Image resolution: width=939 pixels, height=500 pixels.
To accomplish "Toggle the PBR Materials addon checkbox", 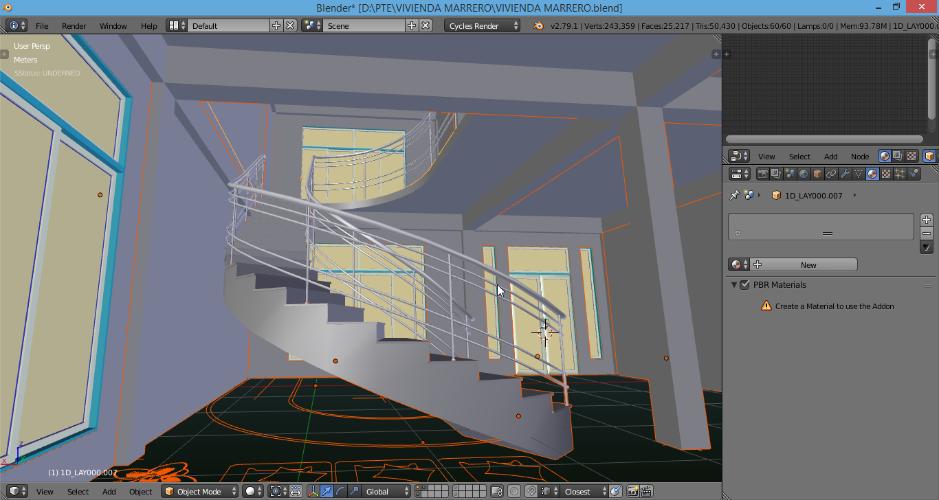I will [744, 284].
